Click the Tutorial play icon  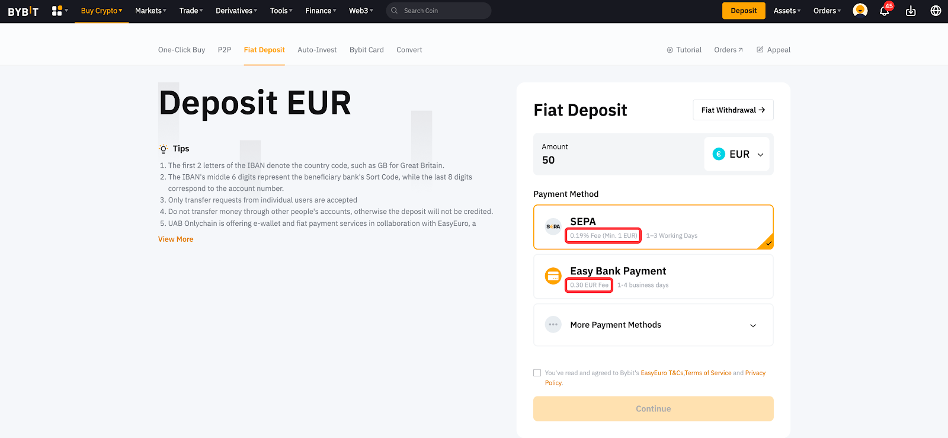coord(670,50)
